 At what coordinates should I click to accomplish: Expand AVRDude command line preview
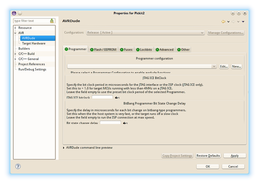coord(64,148)
